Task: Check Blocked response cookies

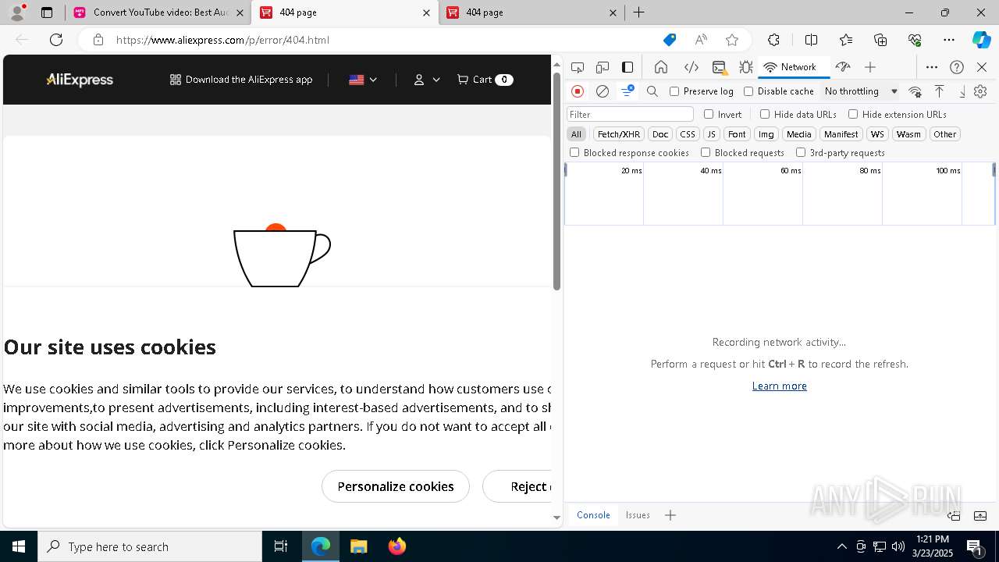Action: [574, 153]
